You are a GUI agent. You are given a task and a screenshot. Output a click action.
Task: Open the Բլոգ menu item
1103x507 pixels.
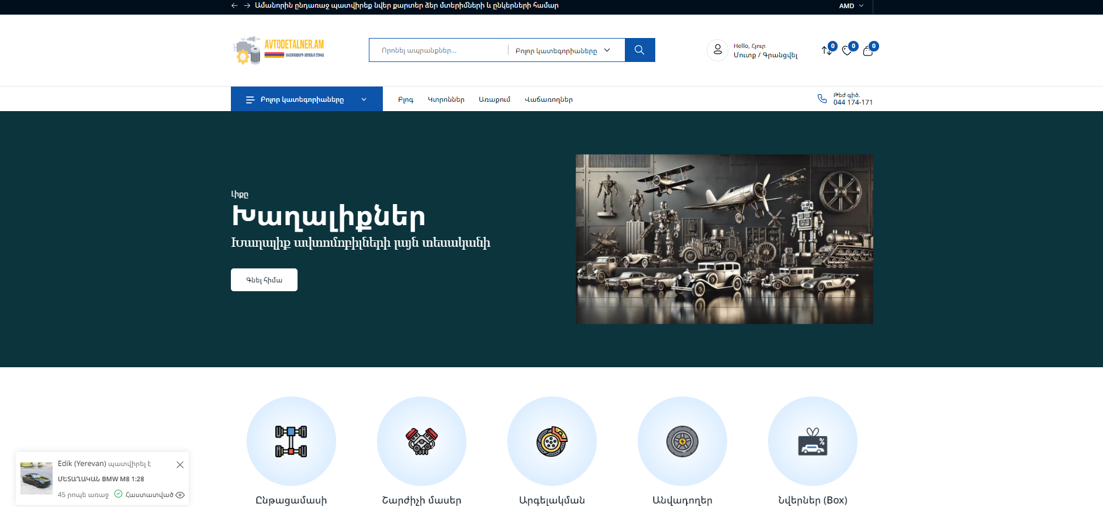(x=406, y=99)
